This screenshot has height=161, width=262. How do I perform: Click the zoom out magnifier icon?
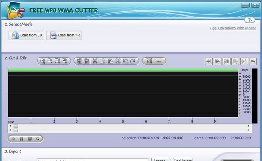point(50,61)
